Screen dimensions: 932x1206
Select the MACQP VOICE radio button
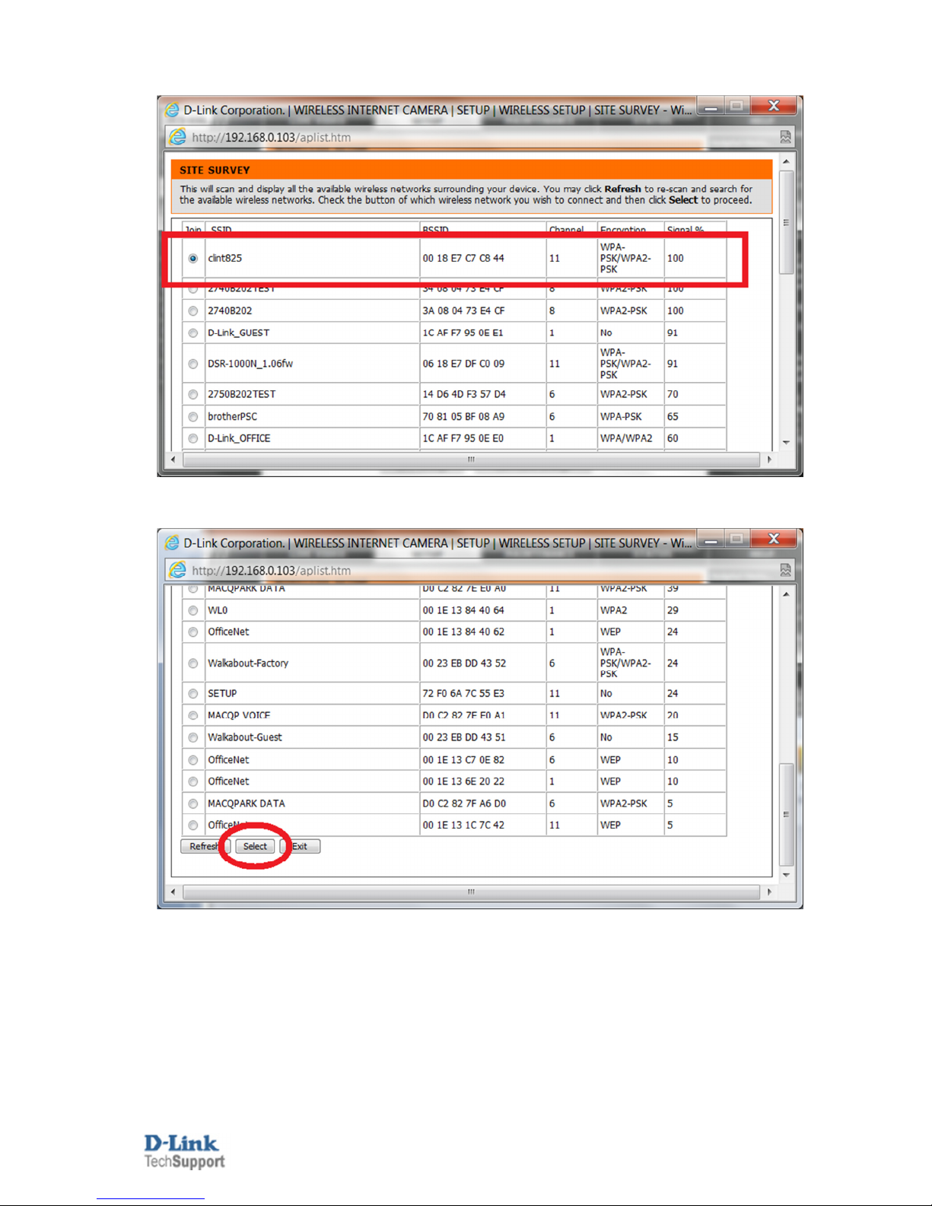pos(193,716)
